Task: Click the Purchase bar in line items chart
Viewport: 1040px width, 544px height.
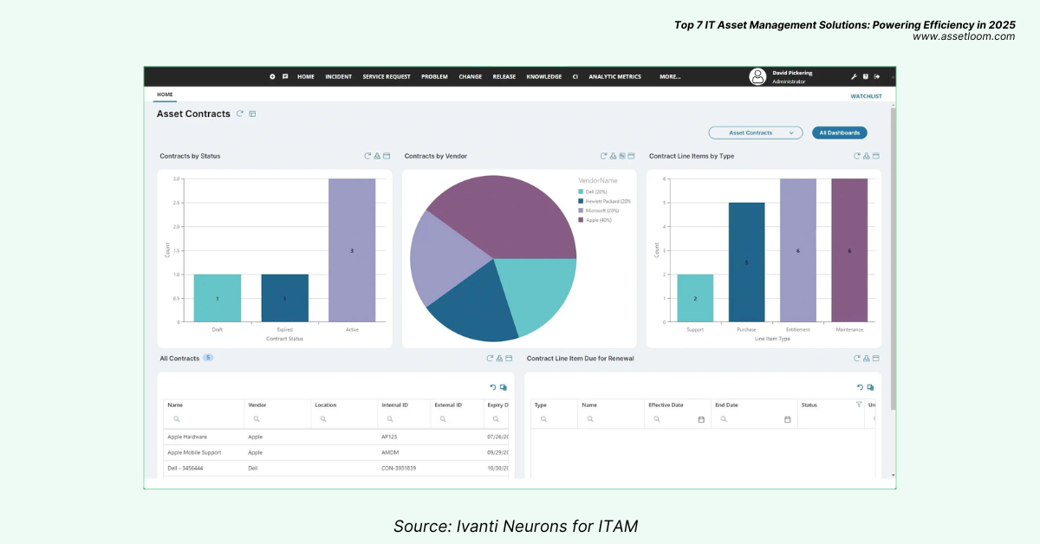Action: coord(746,262)
